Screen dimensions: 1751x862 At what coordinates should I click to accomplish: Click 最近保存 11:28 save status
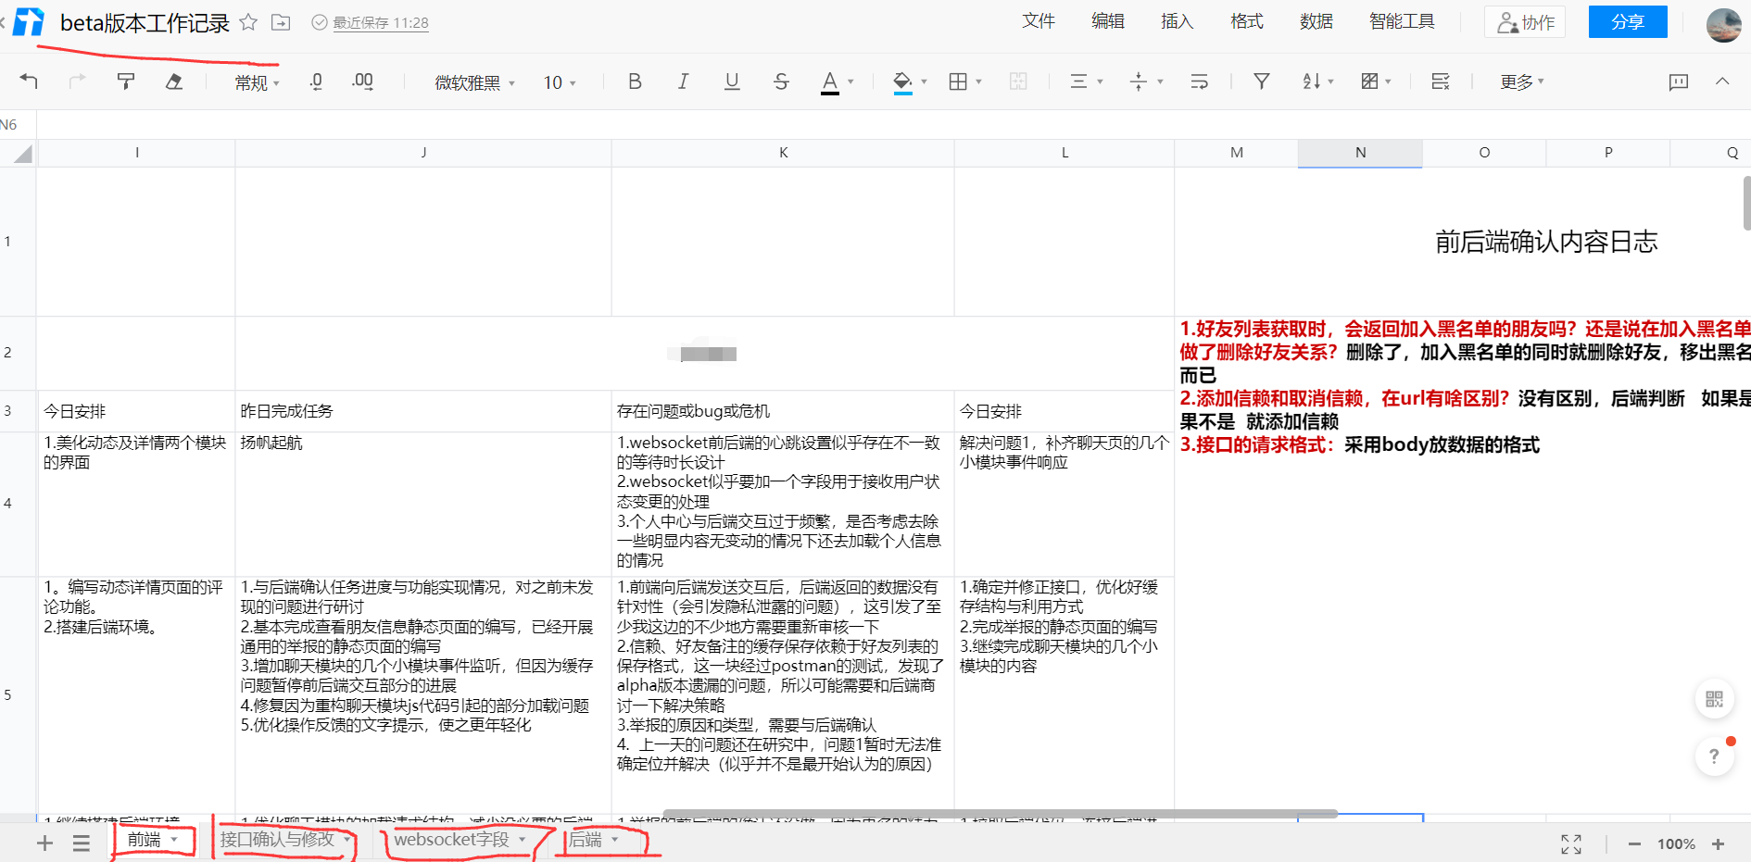point(370,22)
